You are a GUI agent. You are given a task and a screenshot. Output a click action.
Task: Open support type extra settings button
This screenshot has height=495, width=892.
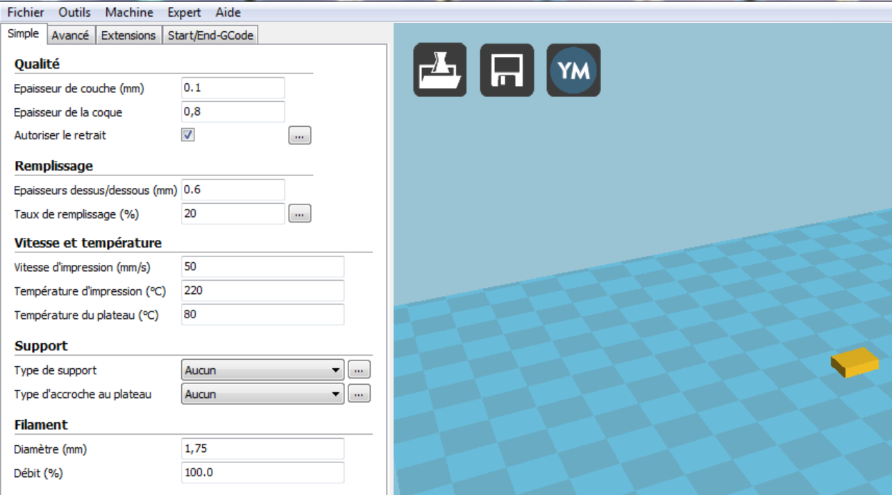coord(359,370)
